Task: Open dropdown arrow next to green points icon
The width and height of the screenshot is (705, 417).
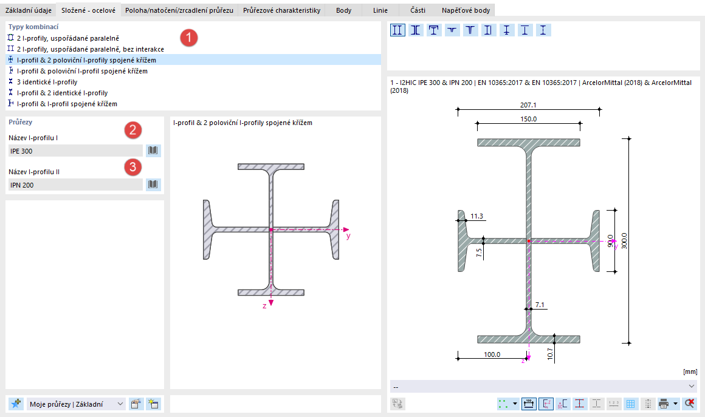Action: 515,404
